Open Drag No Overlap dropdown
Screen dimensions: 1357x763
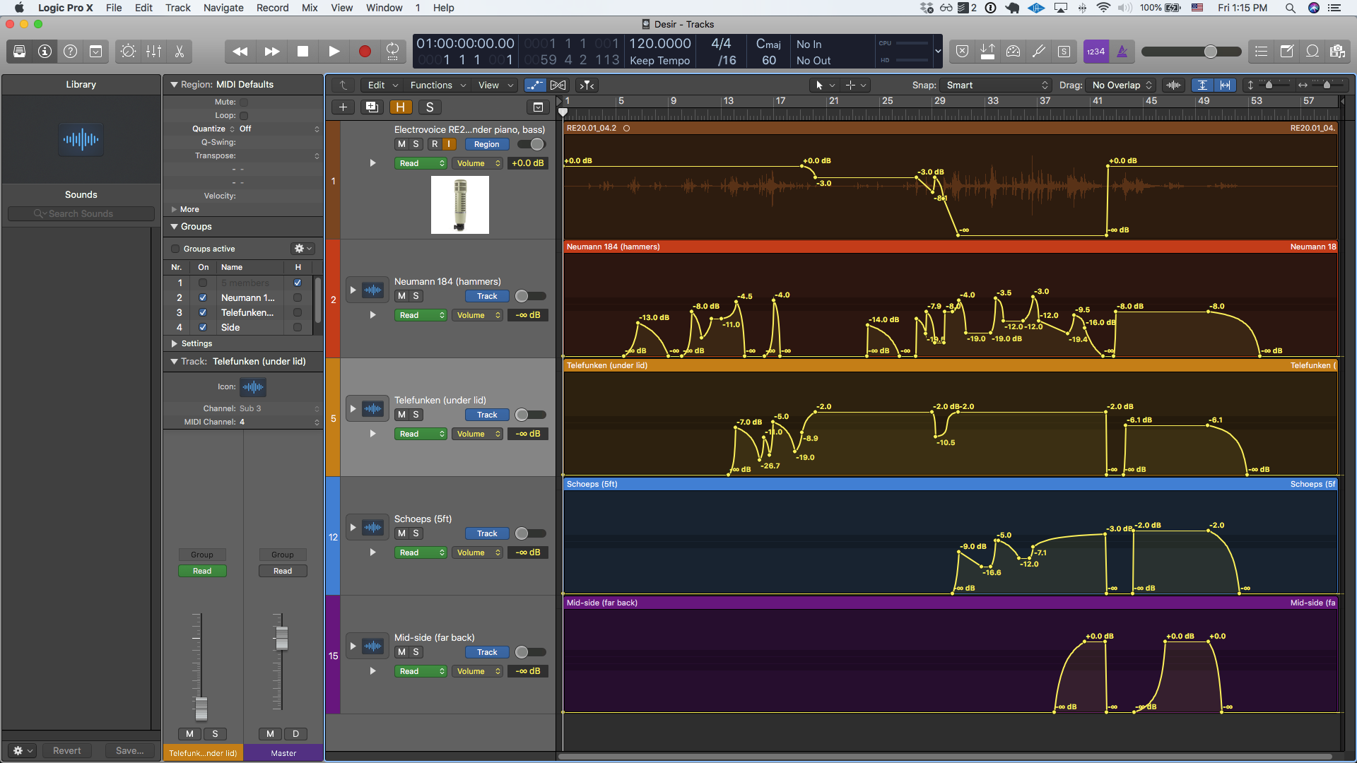point(1121,85)
